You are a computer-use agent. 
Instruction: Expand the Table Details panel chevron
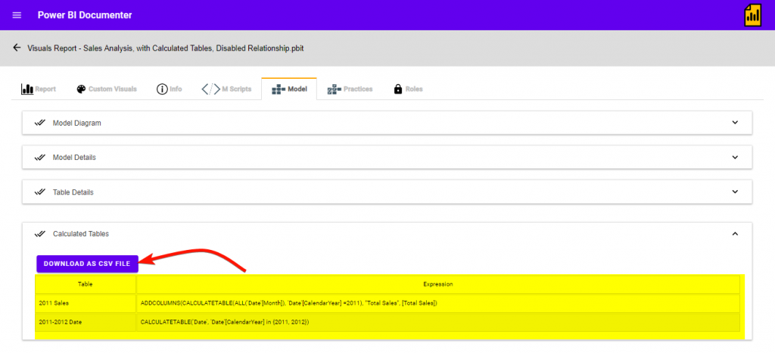point(735,192)
